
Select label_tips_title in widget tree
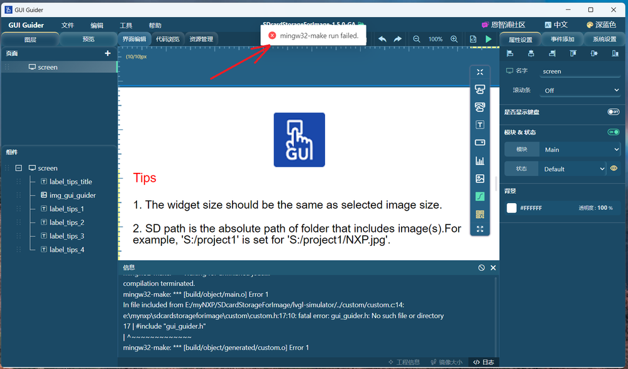pyautogui.click(x=70, y=182)
